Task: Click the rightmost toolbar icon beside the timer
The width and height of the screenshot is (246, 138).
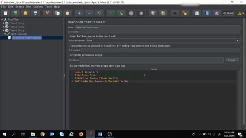Action: [217, 13]
